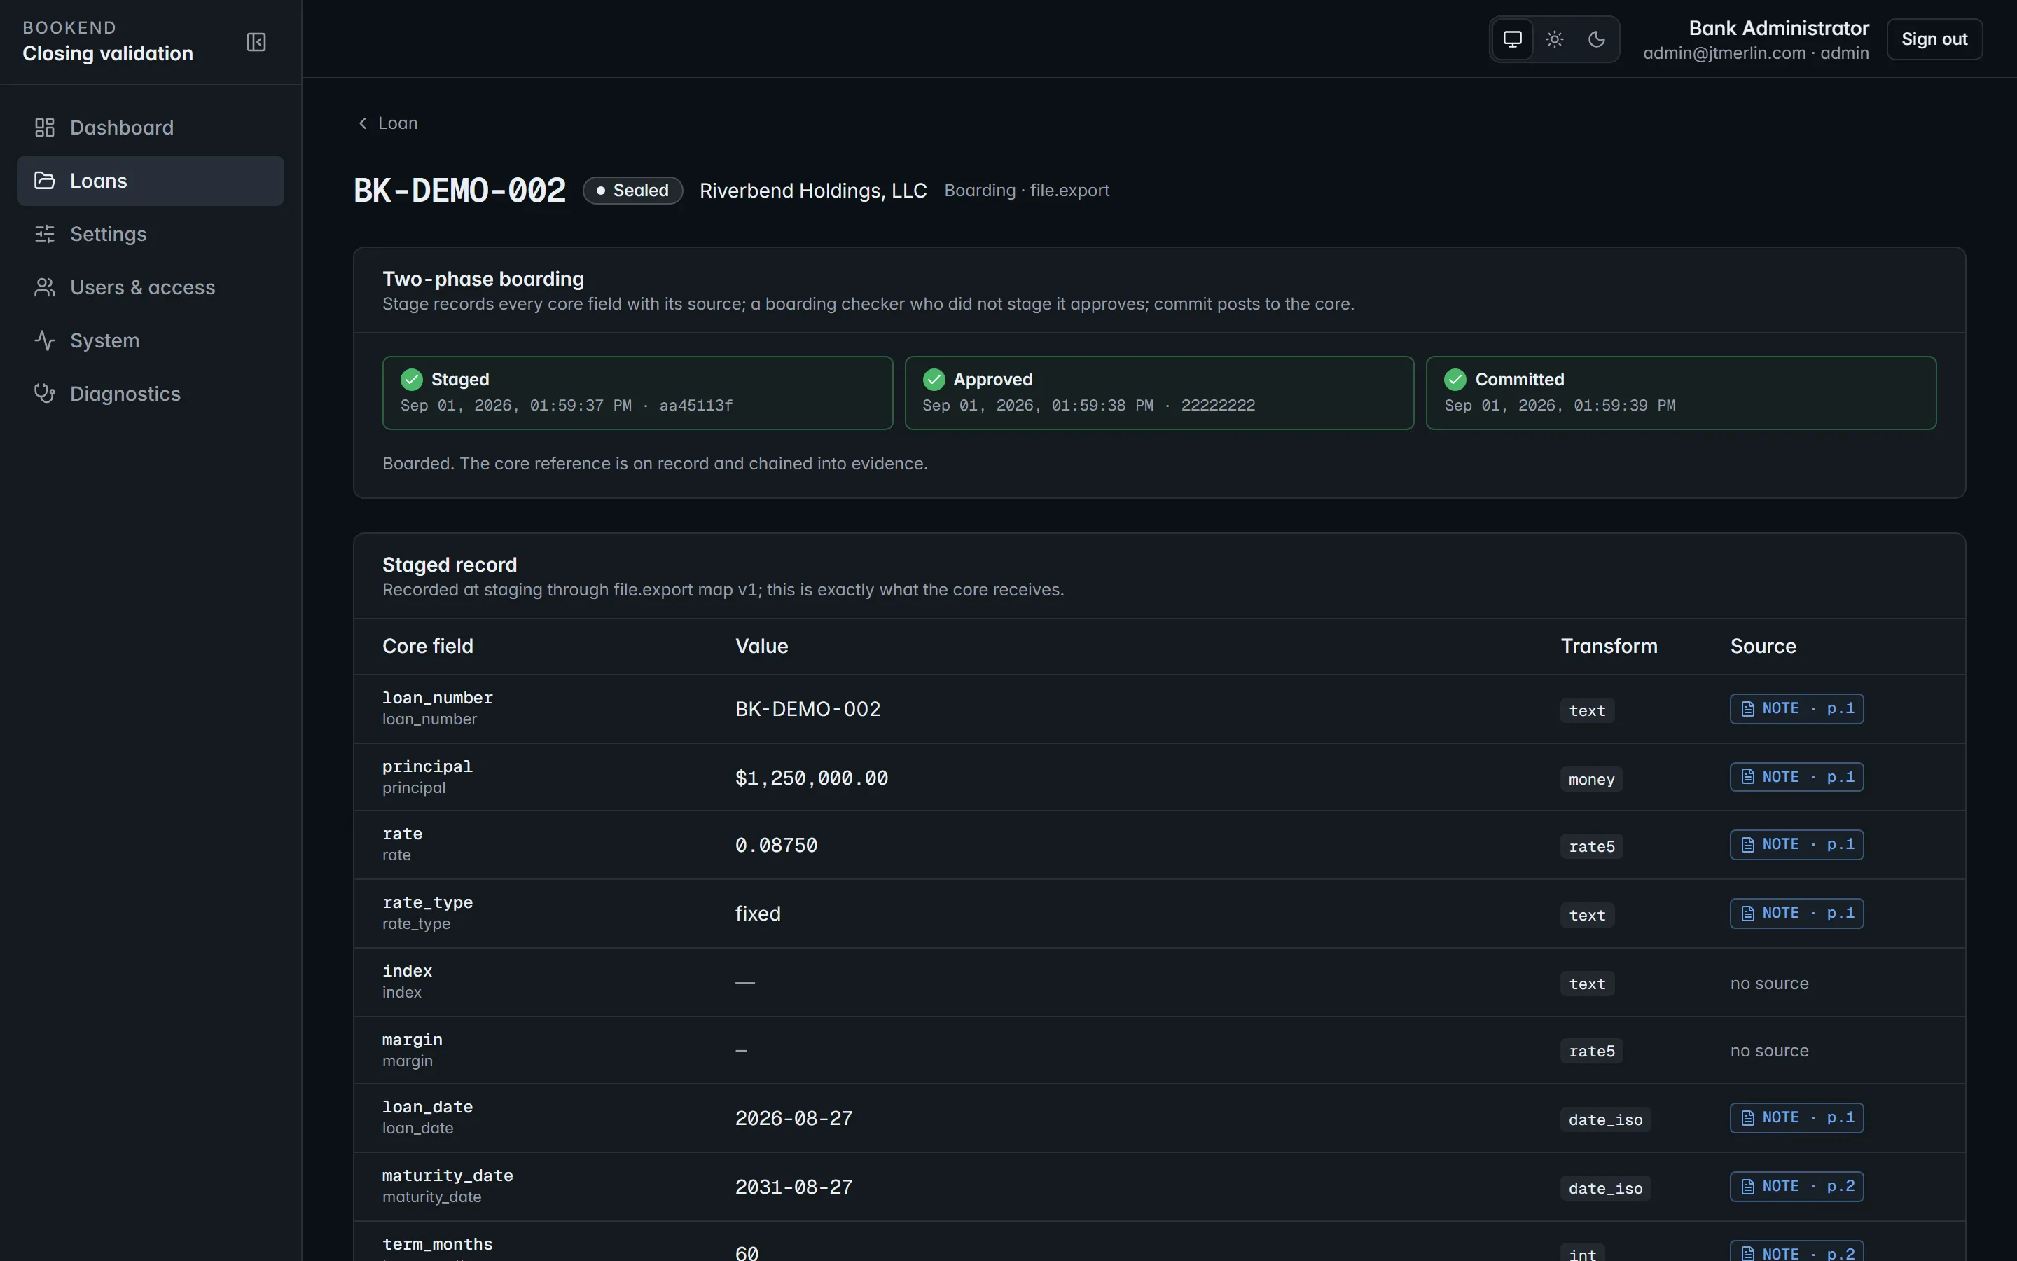This screenshot has width=2017, height=1261.
Task: Open NOTE p.1 source for principal
Action: [x=1796, y=778]
